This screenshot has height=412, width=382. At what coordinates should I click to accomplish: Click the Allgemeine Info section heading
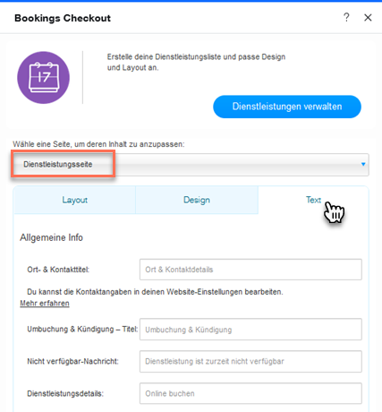[x=51, y=237]
